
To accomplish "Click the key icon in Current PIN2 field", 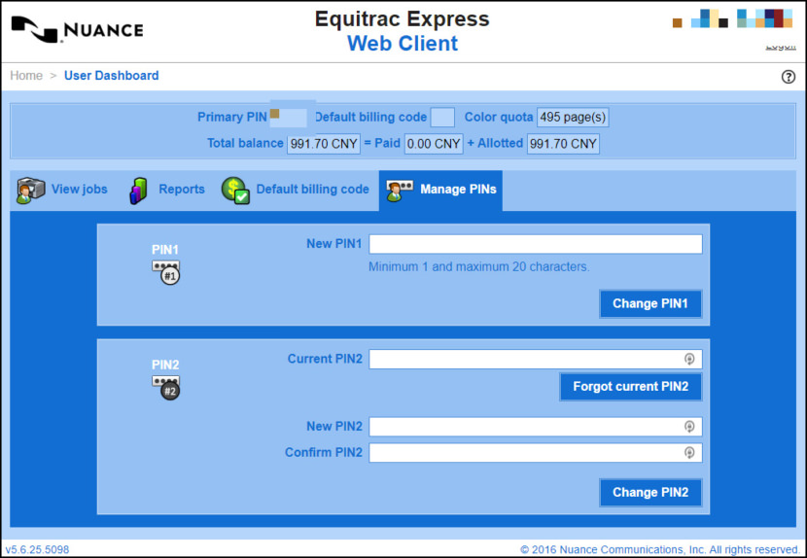I will (689, 359).
